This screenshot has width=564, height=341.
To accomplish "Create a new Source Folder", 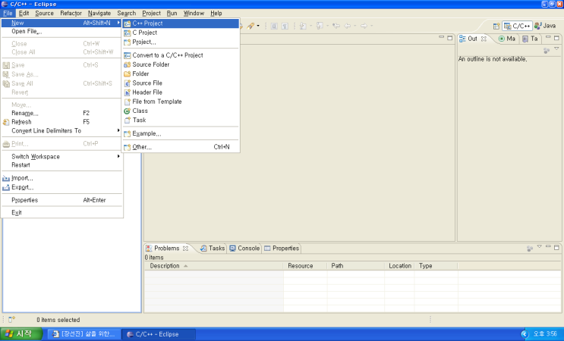I will (x=181, y=64).
